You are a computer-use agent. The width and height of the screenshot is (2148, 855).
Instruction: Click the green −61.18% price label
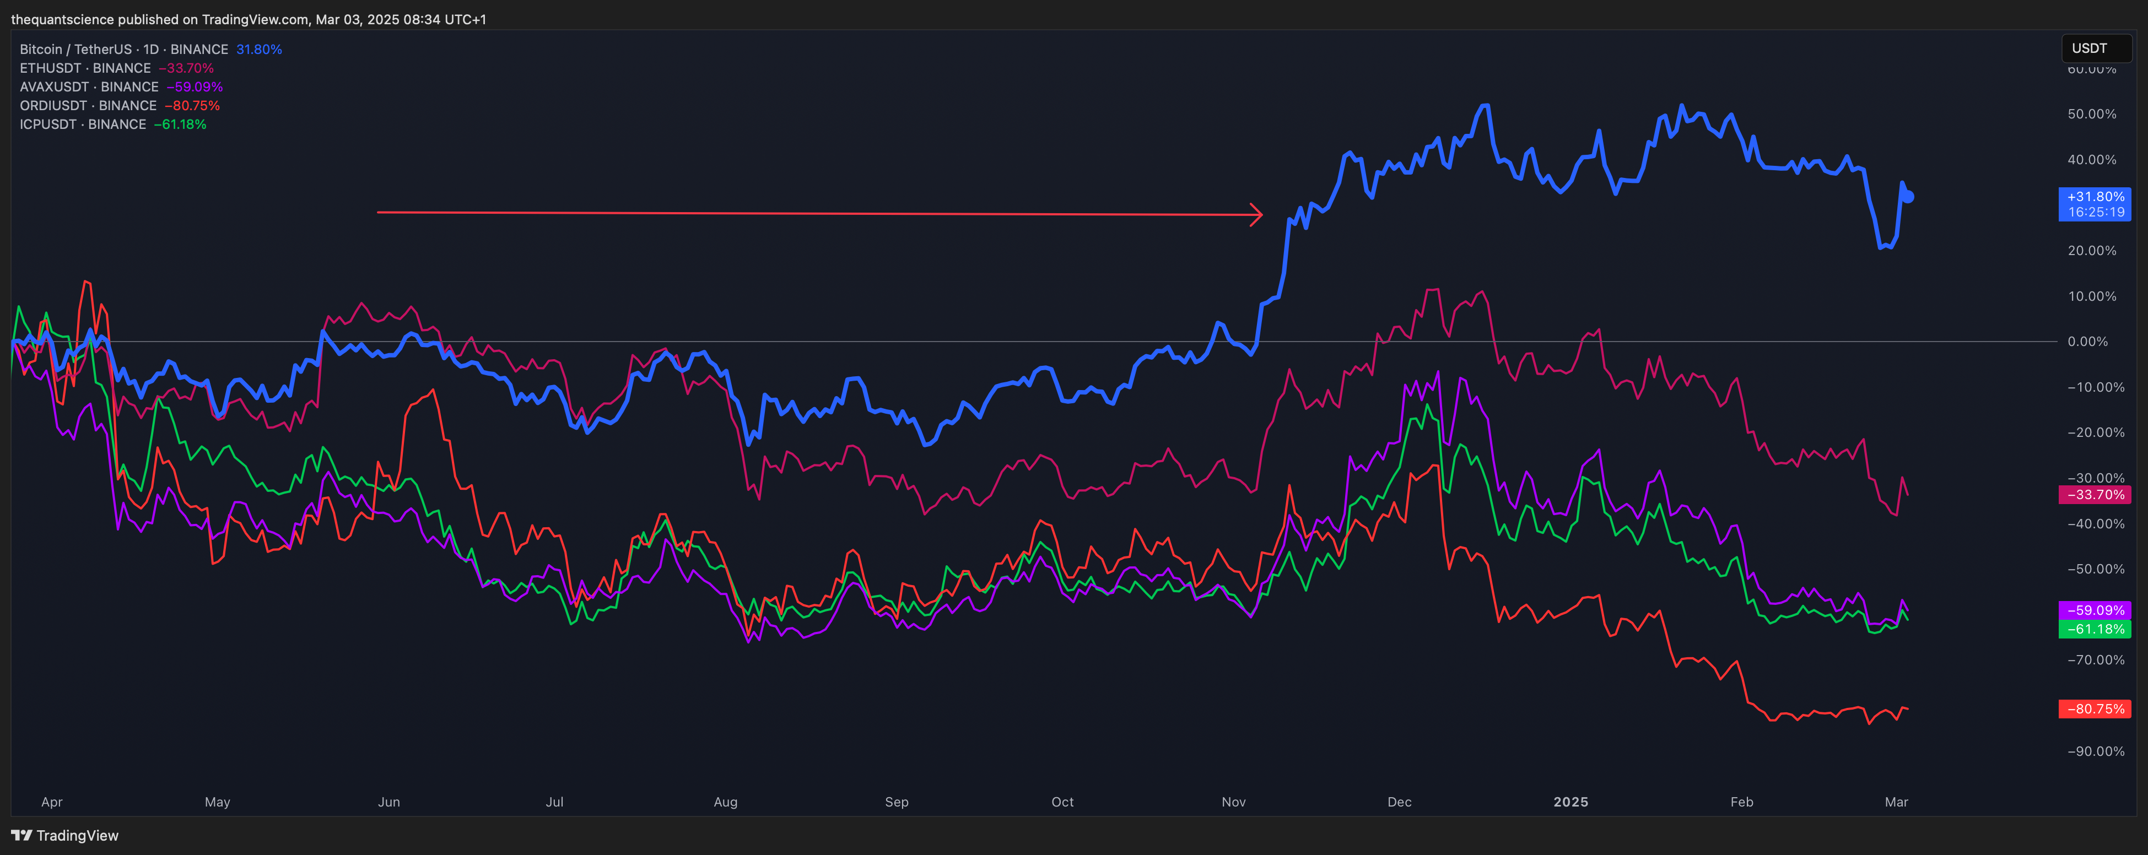point(2095,629)
